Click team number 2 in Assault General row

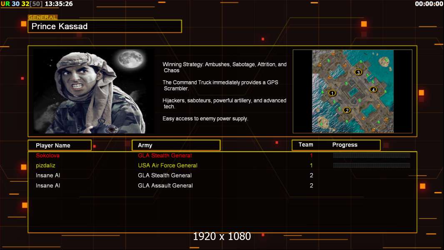click(x=312, y=186)
